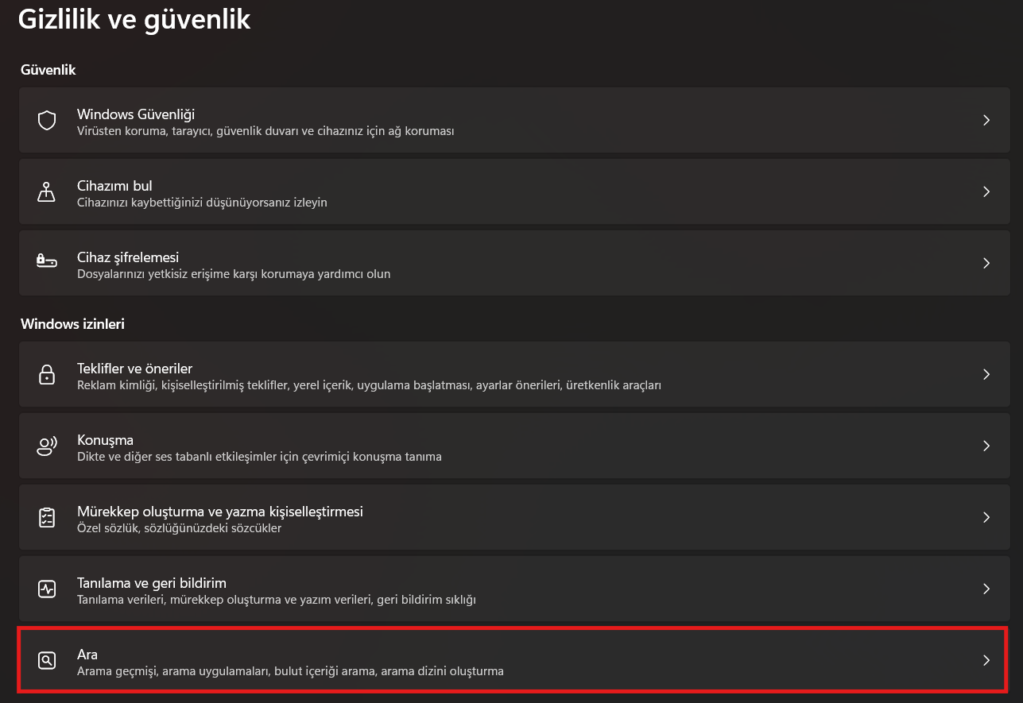Click the 'Virüsten koruma, tarayıcı' description text
This screenshot has height=703, width=1023.
(x=265, y=131)
